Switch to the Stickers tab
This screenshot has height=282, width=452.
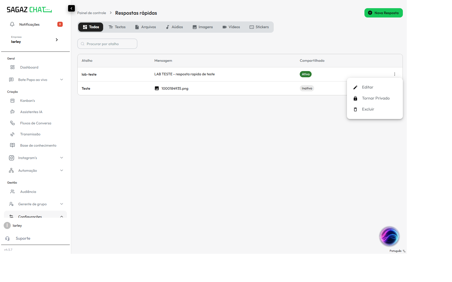click(259, 27)
